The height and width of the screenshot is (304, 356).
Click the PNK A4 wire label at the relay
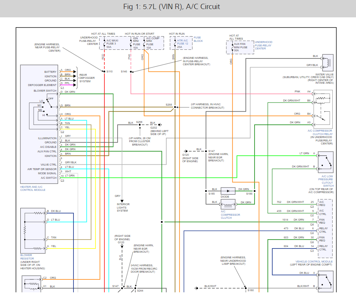(302, 92)
